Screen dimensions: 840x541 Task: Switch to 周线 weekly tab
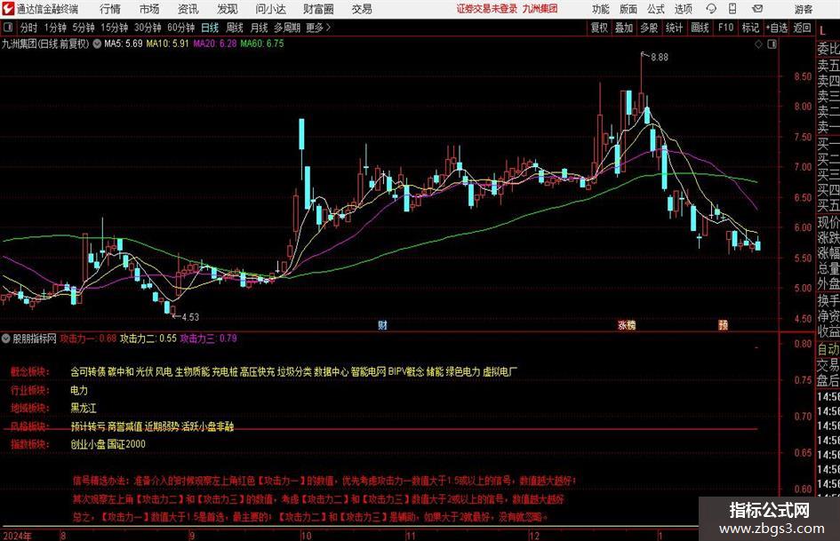click(235, 28)
